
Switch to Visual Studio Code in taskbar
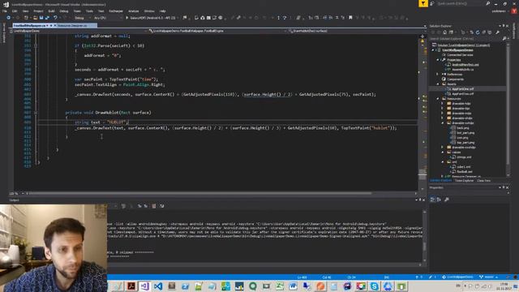point(158,286)
